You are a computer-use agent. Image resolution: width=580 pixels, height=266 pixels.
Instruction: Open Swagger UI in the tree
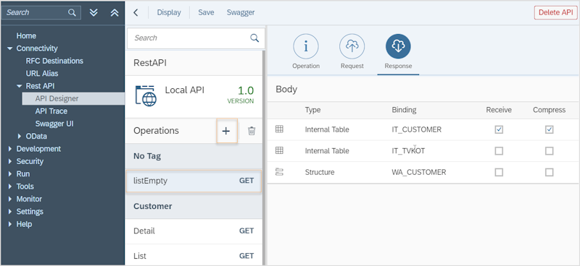[54, 124]
